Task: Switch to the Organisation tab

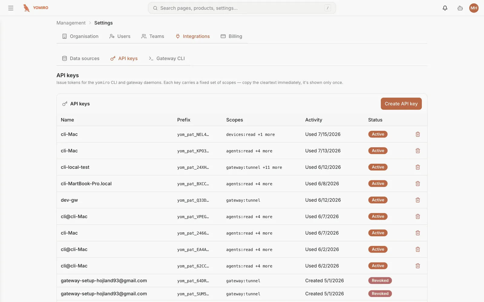Action: point(80,36)
